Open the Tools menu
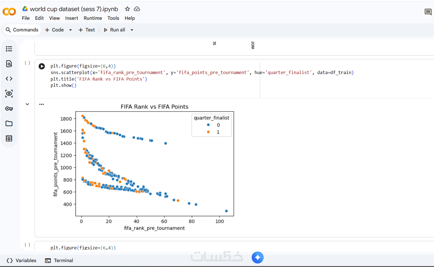Viewport: 434px width, 267px height. click(113, 18)
